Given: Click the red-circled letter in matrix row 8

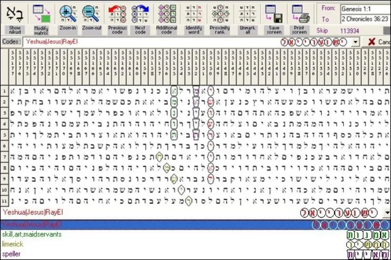Looking at the screenshot, I should click(211, 168).
